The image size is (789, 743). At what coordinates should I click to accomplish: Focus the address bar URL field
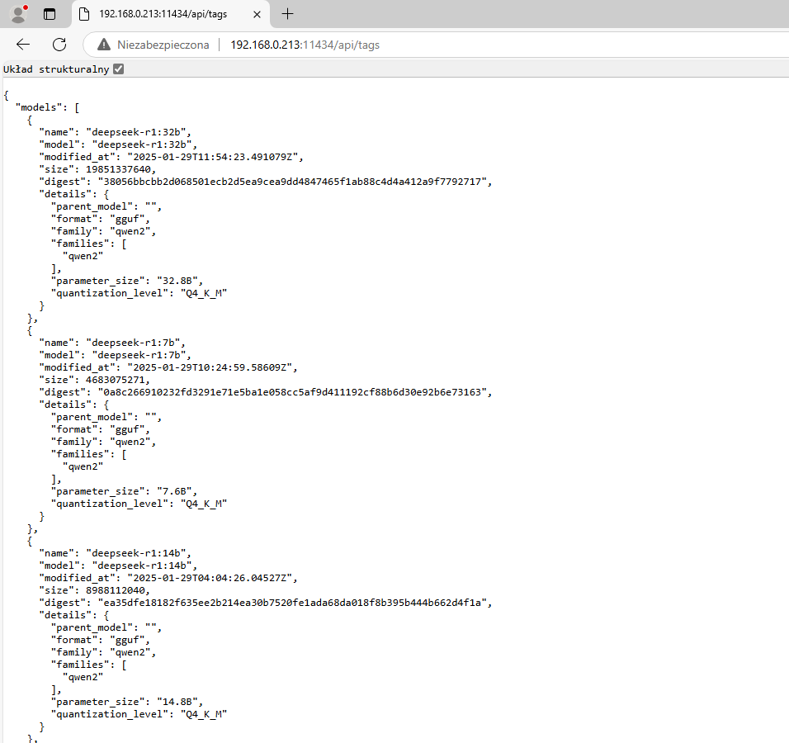pyautogui.click(x=305, y=45)
